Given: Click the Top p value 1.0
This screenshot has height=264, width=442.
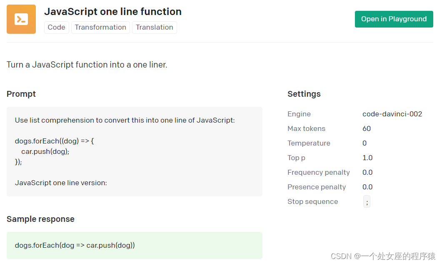Looking at the screenshot, I should [367, 158].
